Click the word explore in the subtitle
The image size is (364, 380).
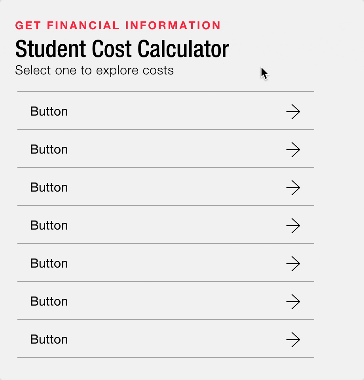tap(117, 71)
